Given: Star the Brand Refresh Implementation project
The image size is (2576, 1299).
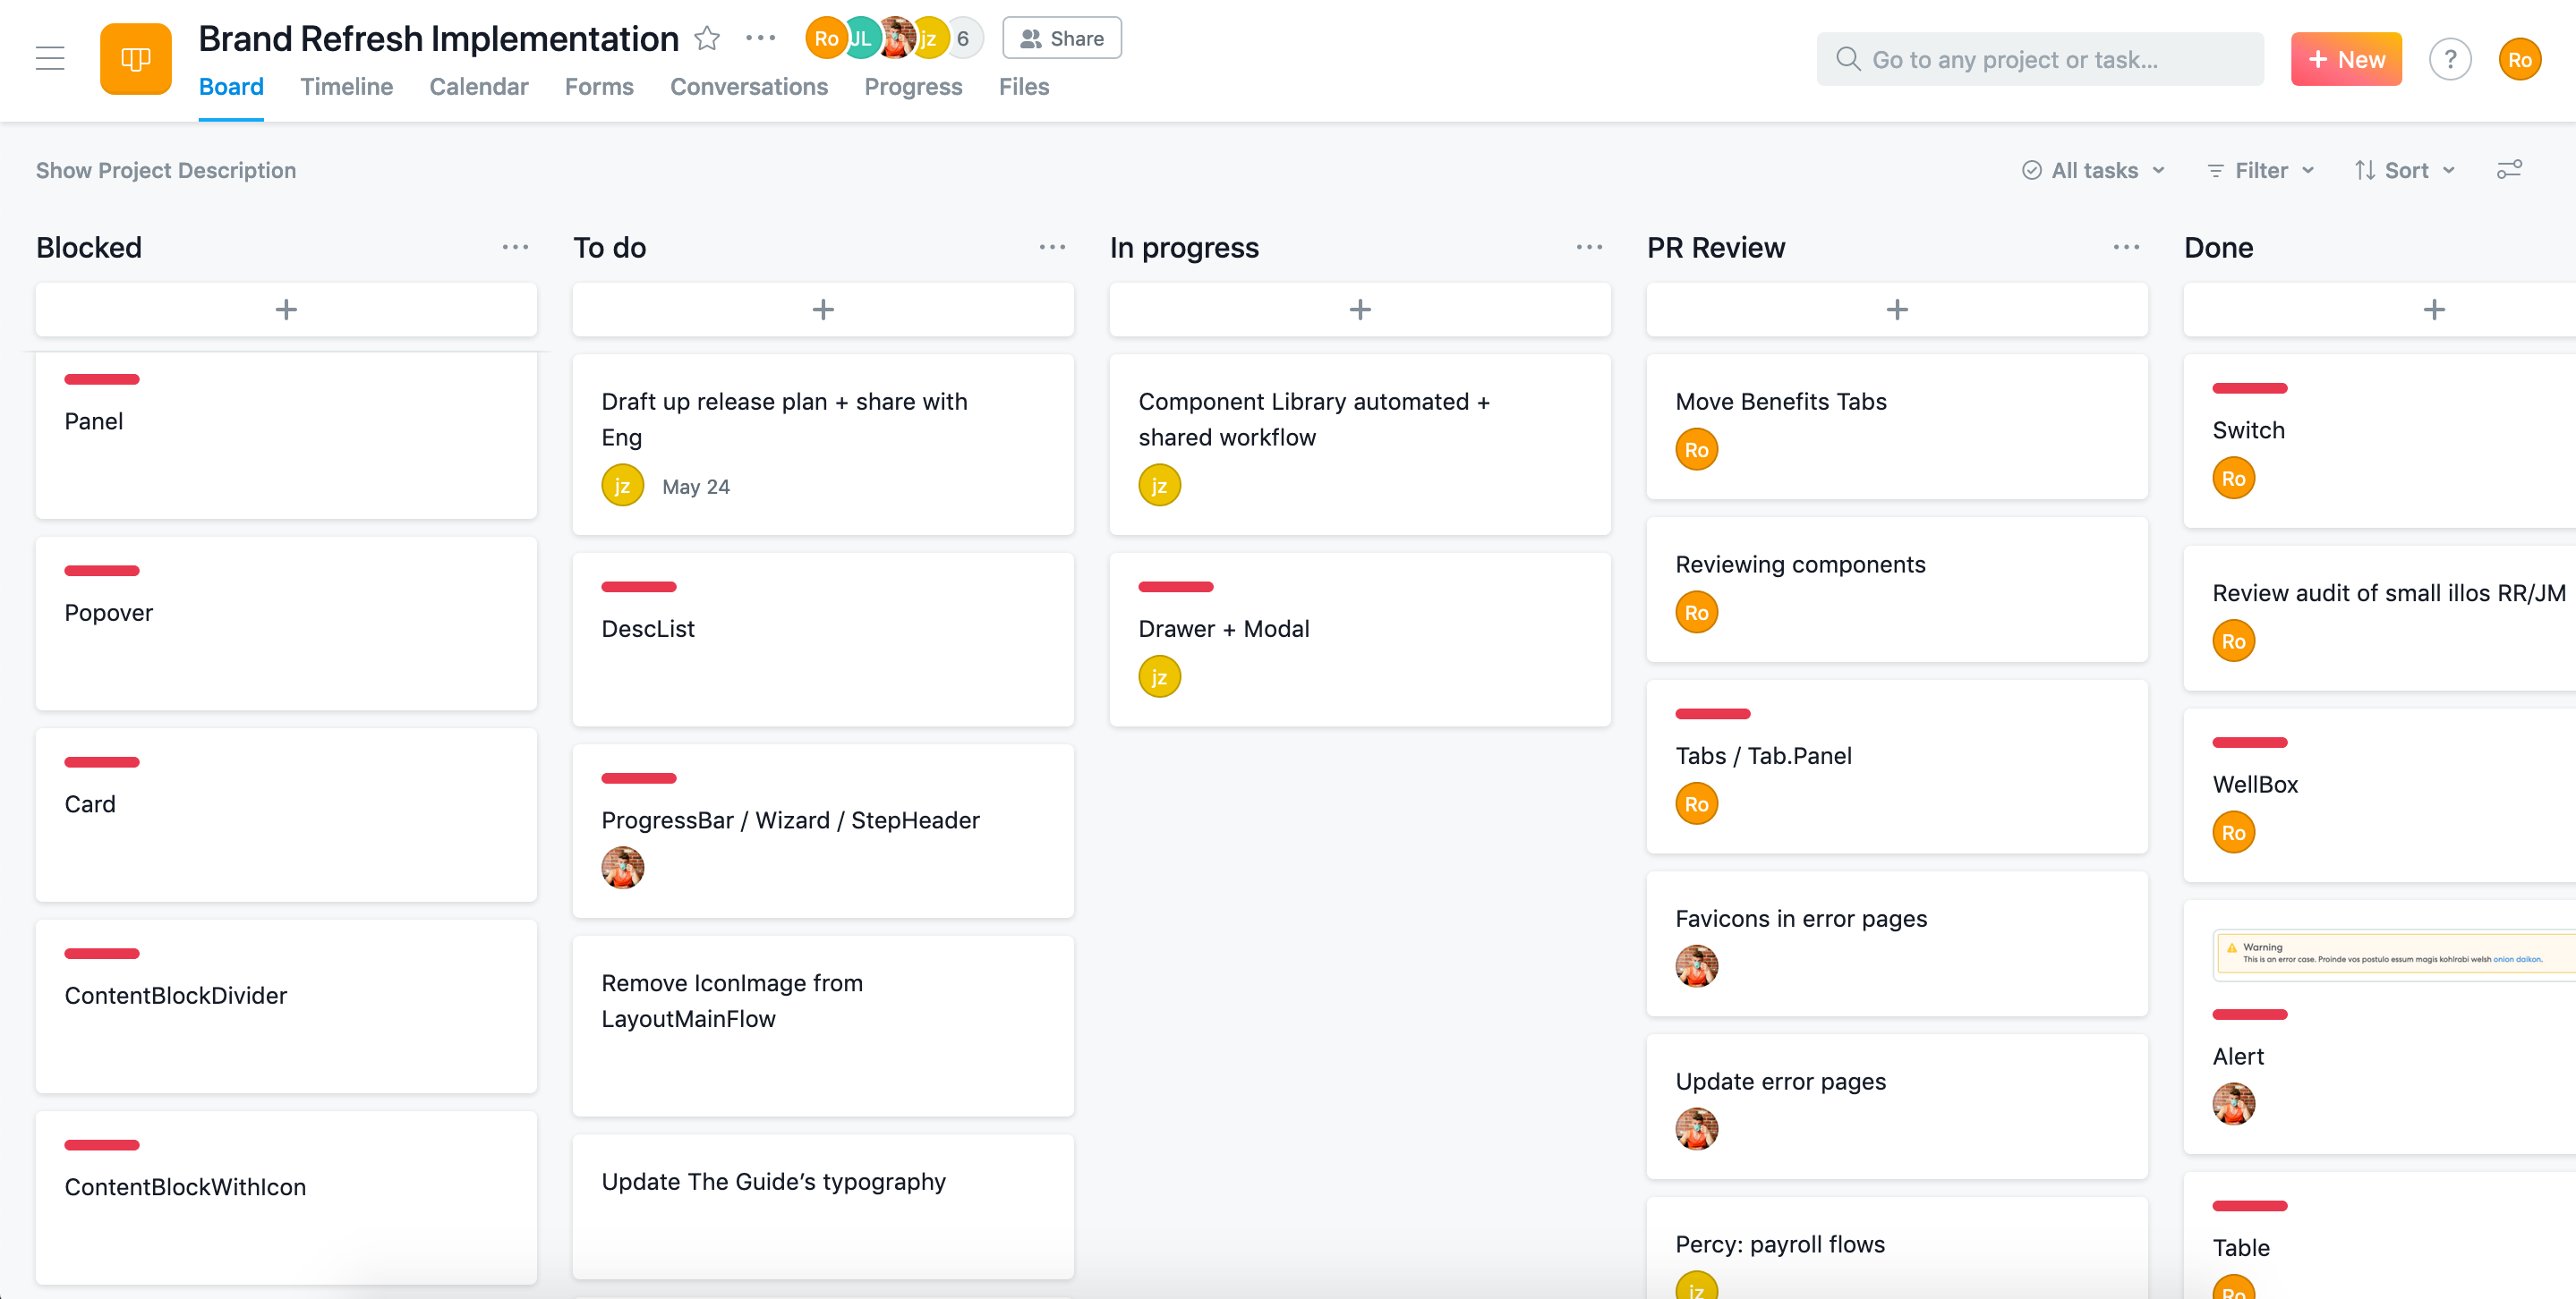Looking at the screenshot, I should click(707, 38).
